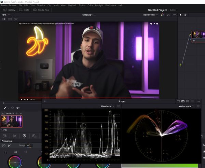Screen dimensions: 205x168
Task: Select the hand pan tool in node editor
Action: [x=185, y=15]
